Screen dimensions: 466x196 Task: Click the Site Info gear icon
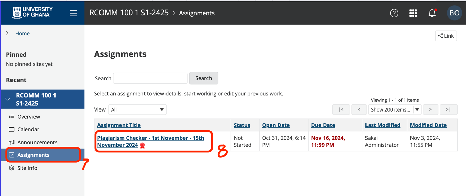click(12, 168)
